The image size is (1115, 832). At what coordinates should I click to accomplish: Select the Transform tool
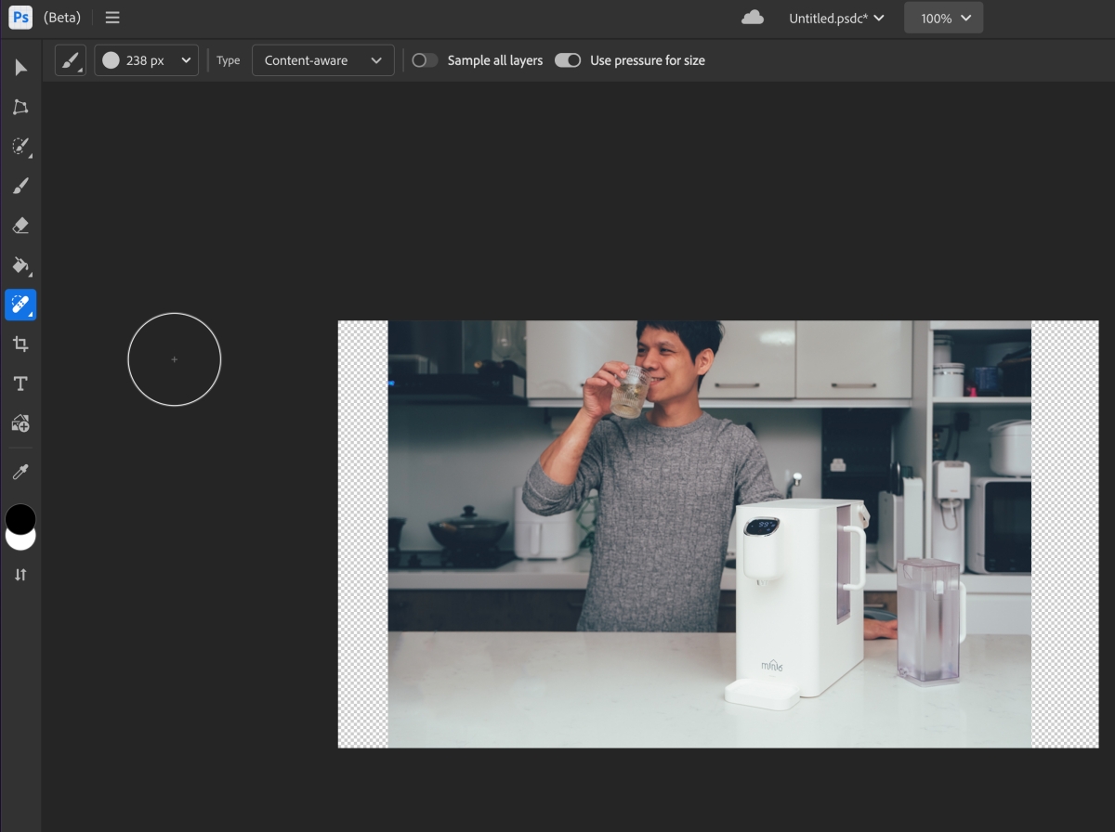click(x=20, y=108)
